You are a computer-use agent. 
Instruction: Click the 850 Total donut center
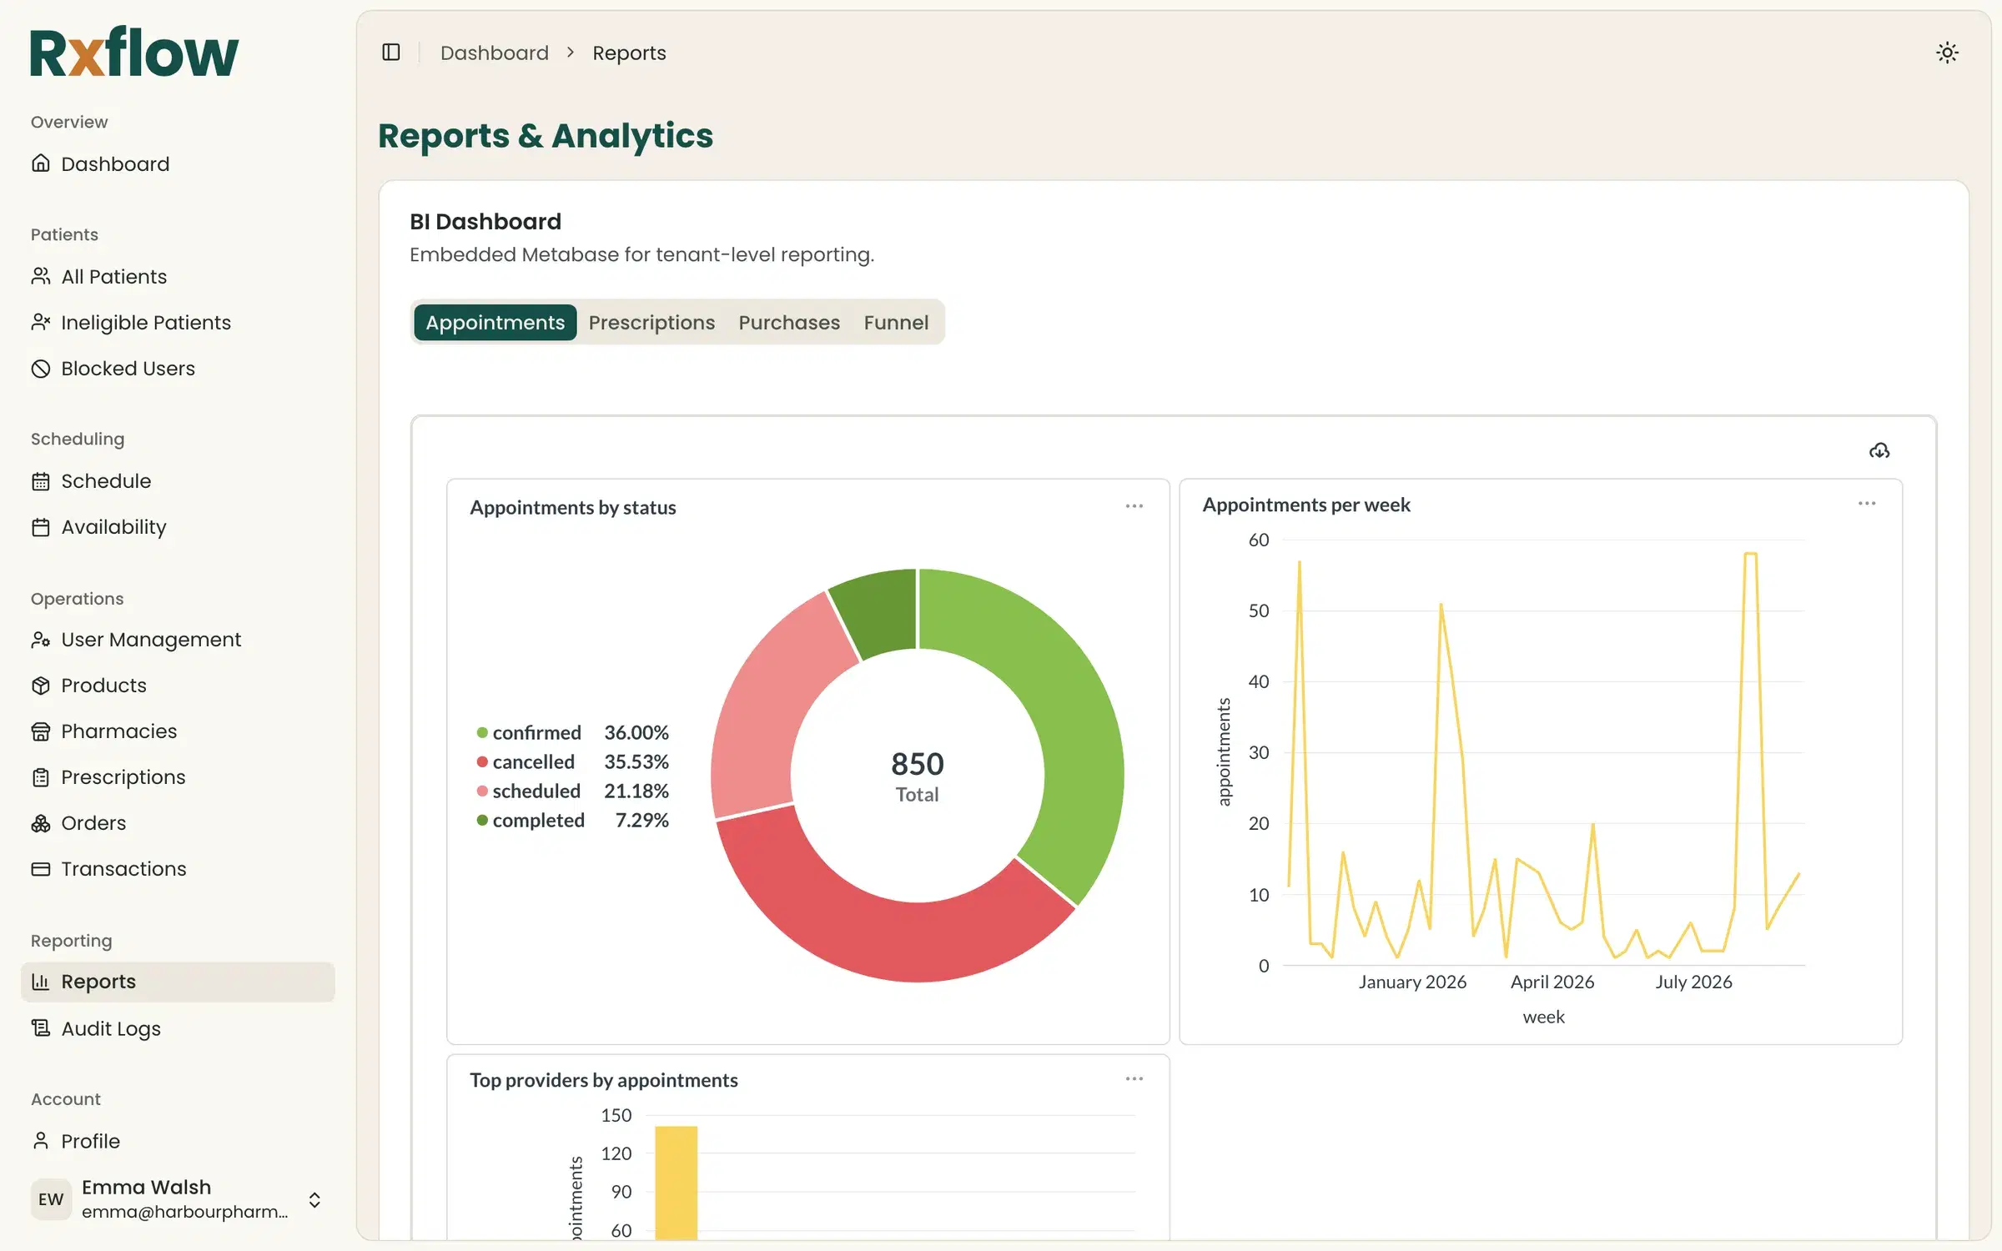[917, 776]
